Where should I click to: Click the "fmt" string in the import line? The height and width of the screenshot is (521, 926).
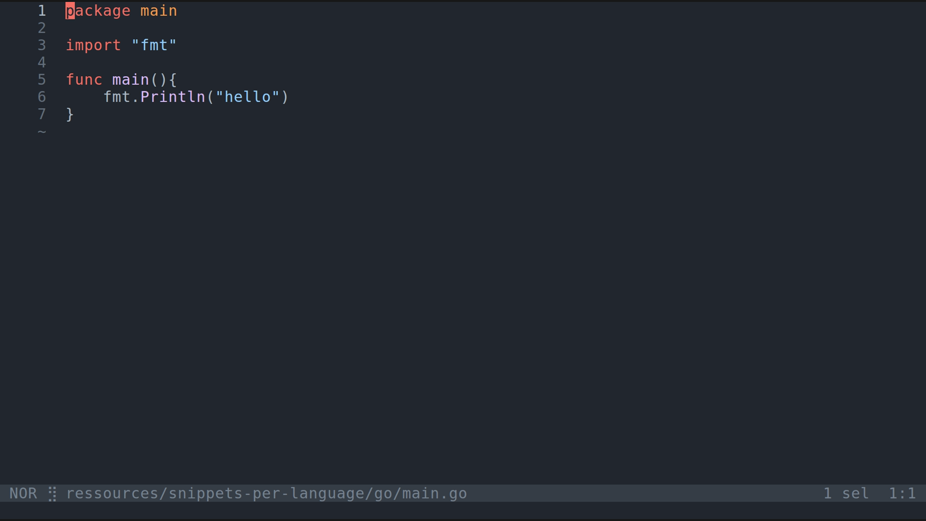pyautogui.click(x=154, y=45)
